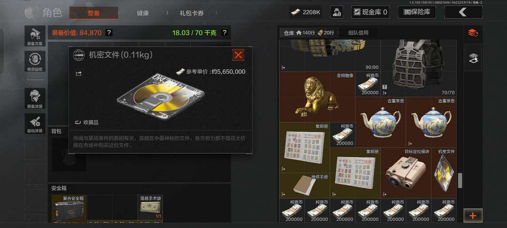Screen dimensions: 507x228
Task: Open the 组队借用 tab
Action: pyautogui.click(x=358, y=33)
